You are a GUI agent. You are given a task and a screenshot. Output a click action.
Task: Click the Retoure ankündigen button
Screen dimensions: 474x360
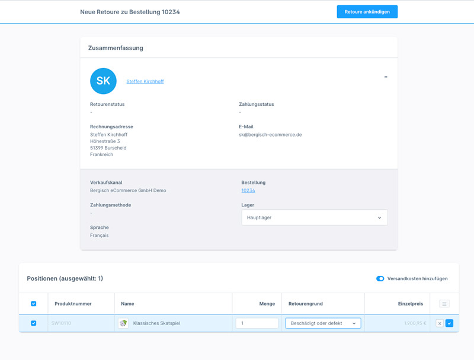tap(367, 12)
